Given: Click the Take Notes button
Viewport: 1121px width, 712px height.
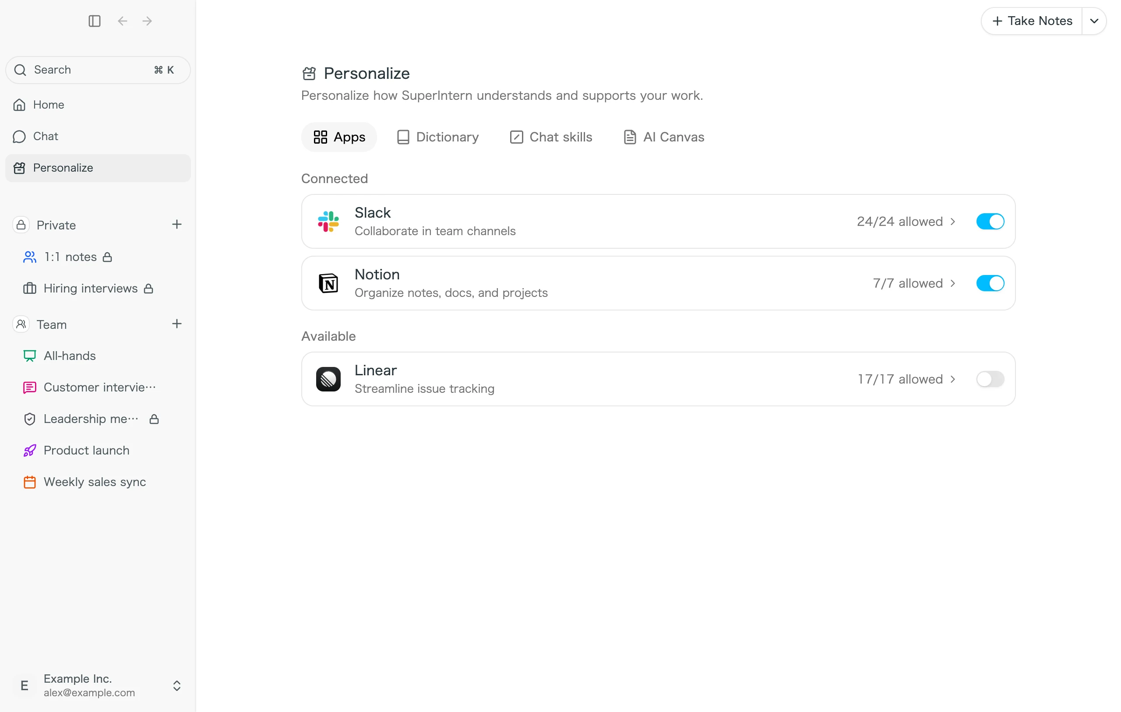Looking at the screenshot, I should point(1032,21).
